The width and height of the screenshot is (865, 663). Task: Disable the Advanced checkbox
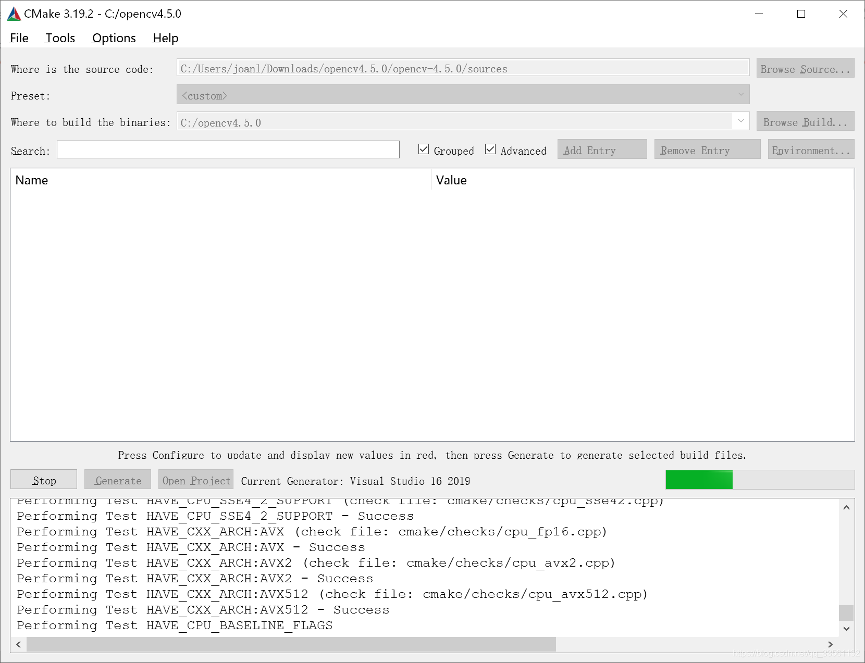coord(490,149)
